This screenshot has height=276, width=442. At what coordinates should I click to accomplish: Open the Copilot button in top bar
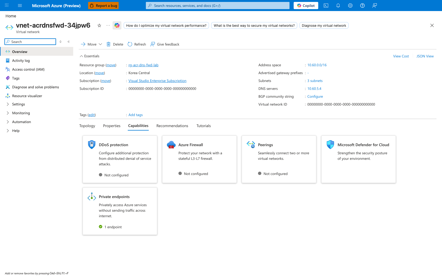coord(306,6)
